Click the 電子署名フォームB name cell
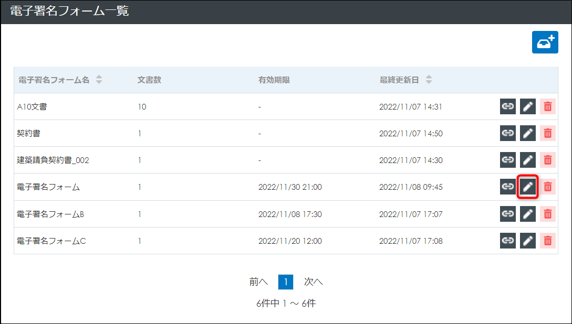 [x=50, y=214]
